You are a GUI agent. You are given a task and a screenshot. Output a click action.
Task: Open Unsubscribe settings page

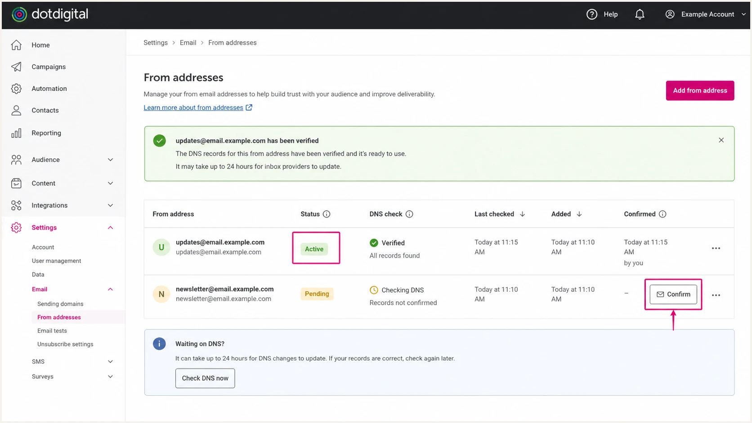pyautogui.click(x=65, y=344)
